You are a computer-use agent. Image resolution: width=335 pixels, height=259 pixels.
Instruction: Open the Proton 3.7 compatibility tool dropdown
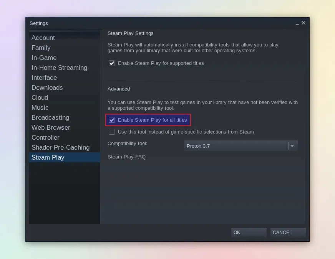pos(241,146)
